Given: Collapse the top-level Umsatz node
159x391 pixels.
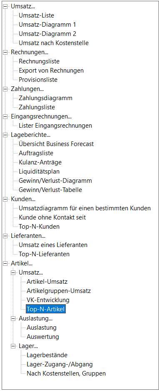Looking at the screenshot, I should tap(5, 6).
